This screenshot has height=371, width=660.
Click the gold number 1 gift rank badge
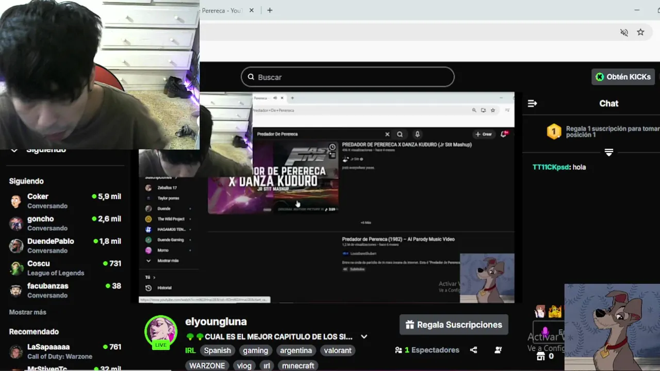click(x=554, y=131)
